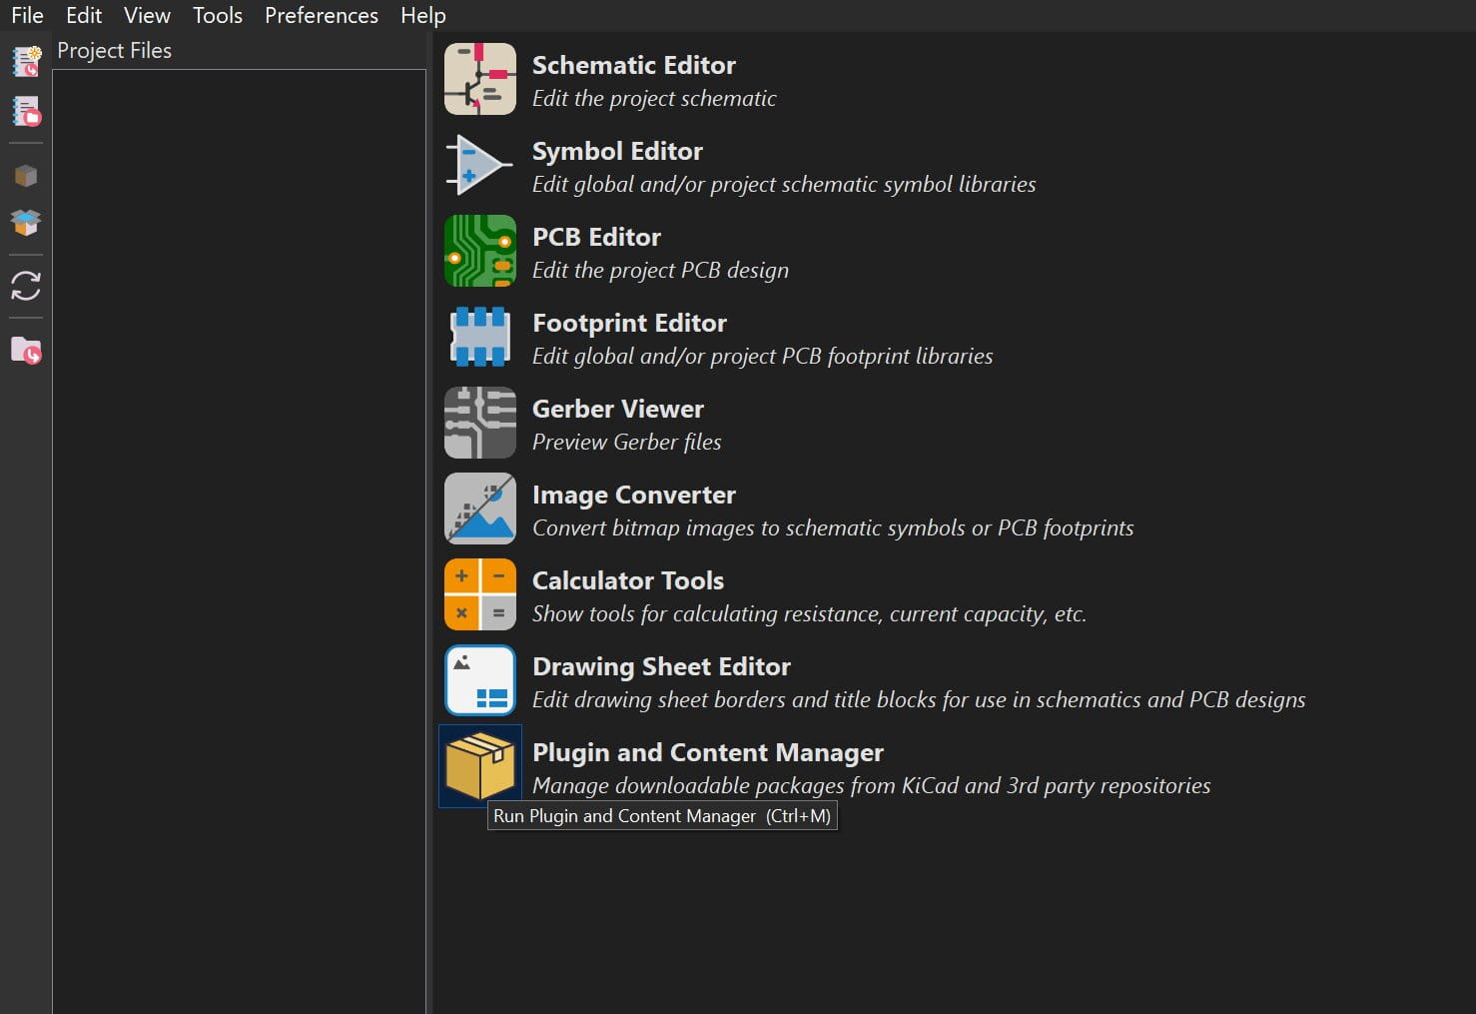The width and height of the screenshot is (1476, 1014).
Task: Archive project files with the box icon
Action: 26,177
